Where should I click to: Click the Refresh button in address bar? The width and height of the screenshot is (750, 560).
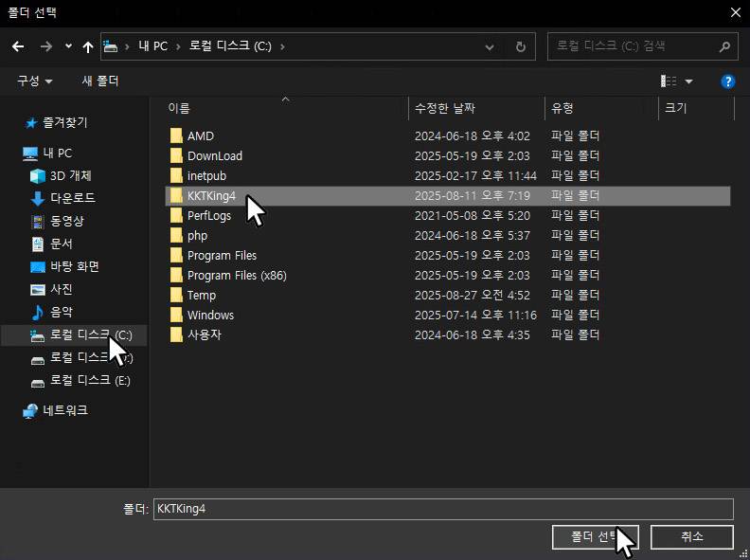coord(520,46)
